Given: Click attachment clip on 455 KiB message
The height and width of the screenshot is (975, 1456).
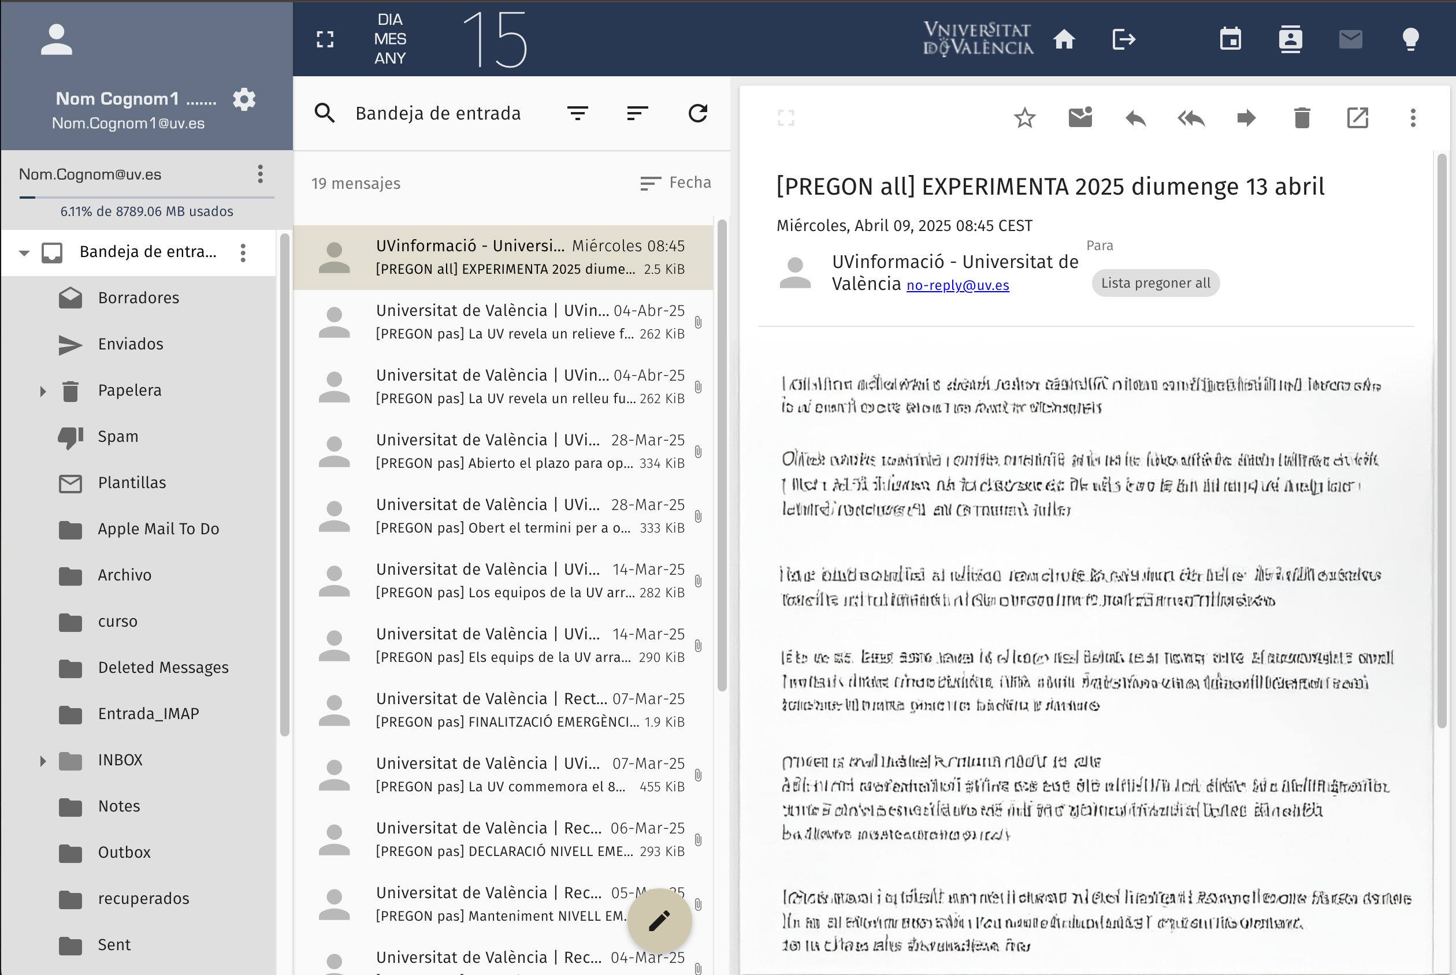Looking at the screenshot, I should [698, 775].
